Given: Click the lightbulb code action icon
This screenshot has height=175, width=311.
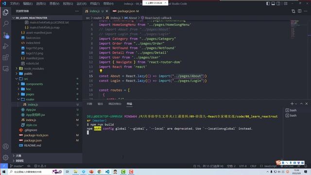Looking at the screenshot, I should (101, 71).
